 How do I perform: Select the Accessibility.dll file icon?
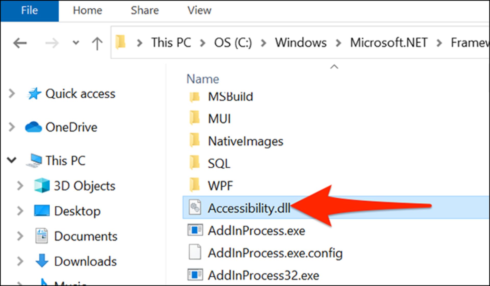click(195, 207)
